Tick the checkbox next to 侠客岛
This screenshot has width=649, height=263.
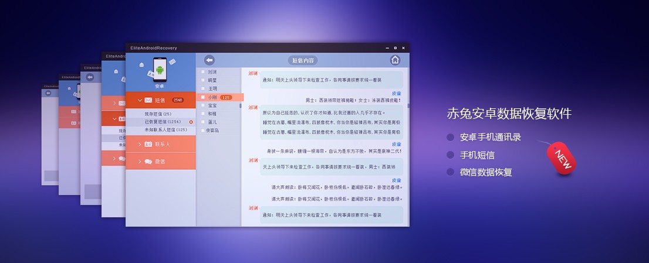(x=203, y=131)
